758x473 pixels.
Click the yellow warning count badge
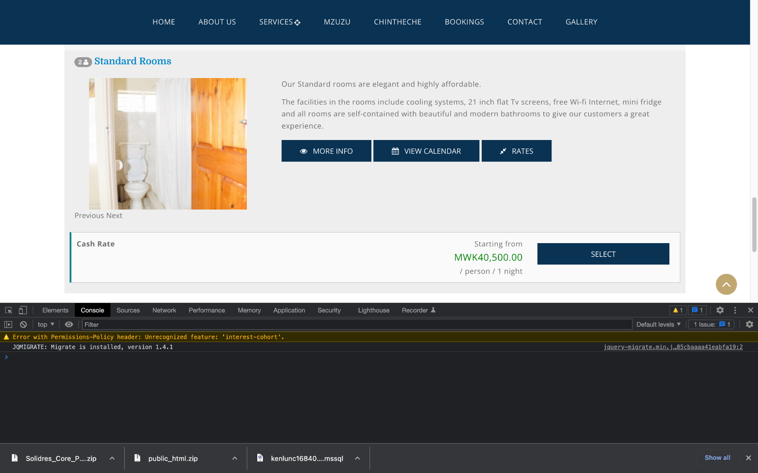coord(678,310)
